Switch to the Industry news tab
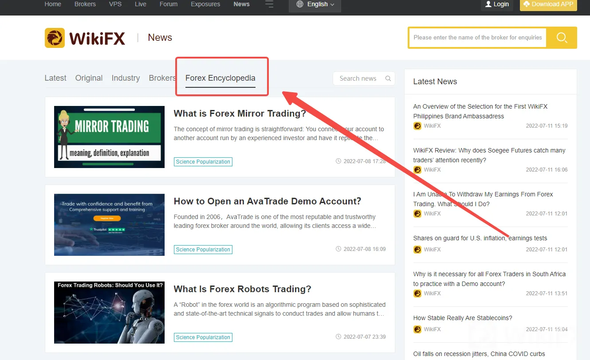This screenshot has width=590, height=360. pyautogui.click(x=126, y=78)
